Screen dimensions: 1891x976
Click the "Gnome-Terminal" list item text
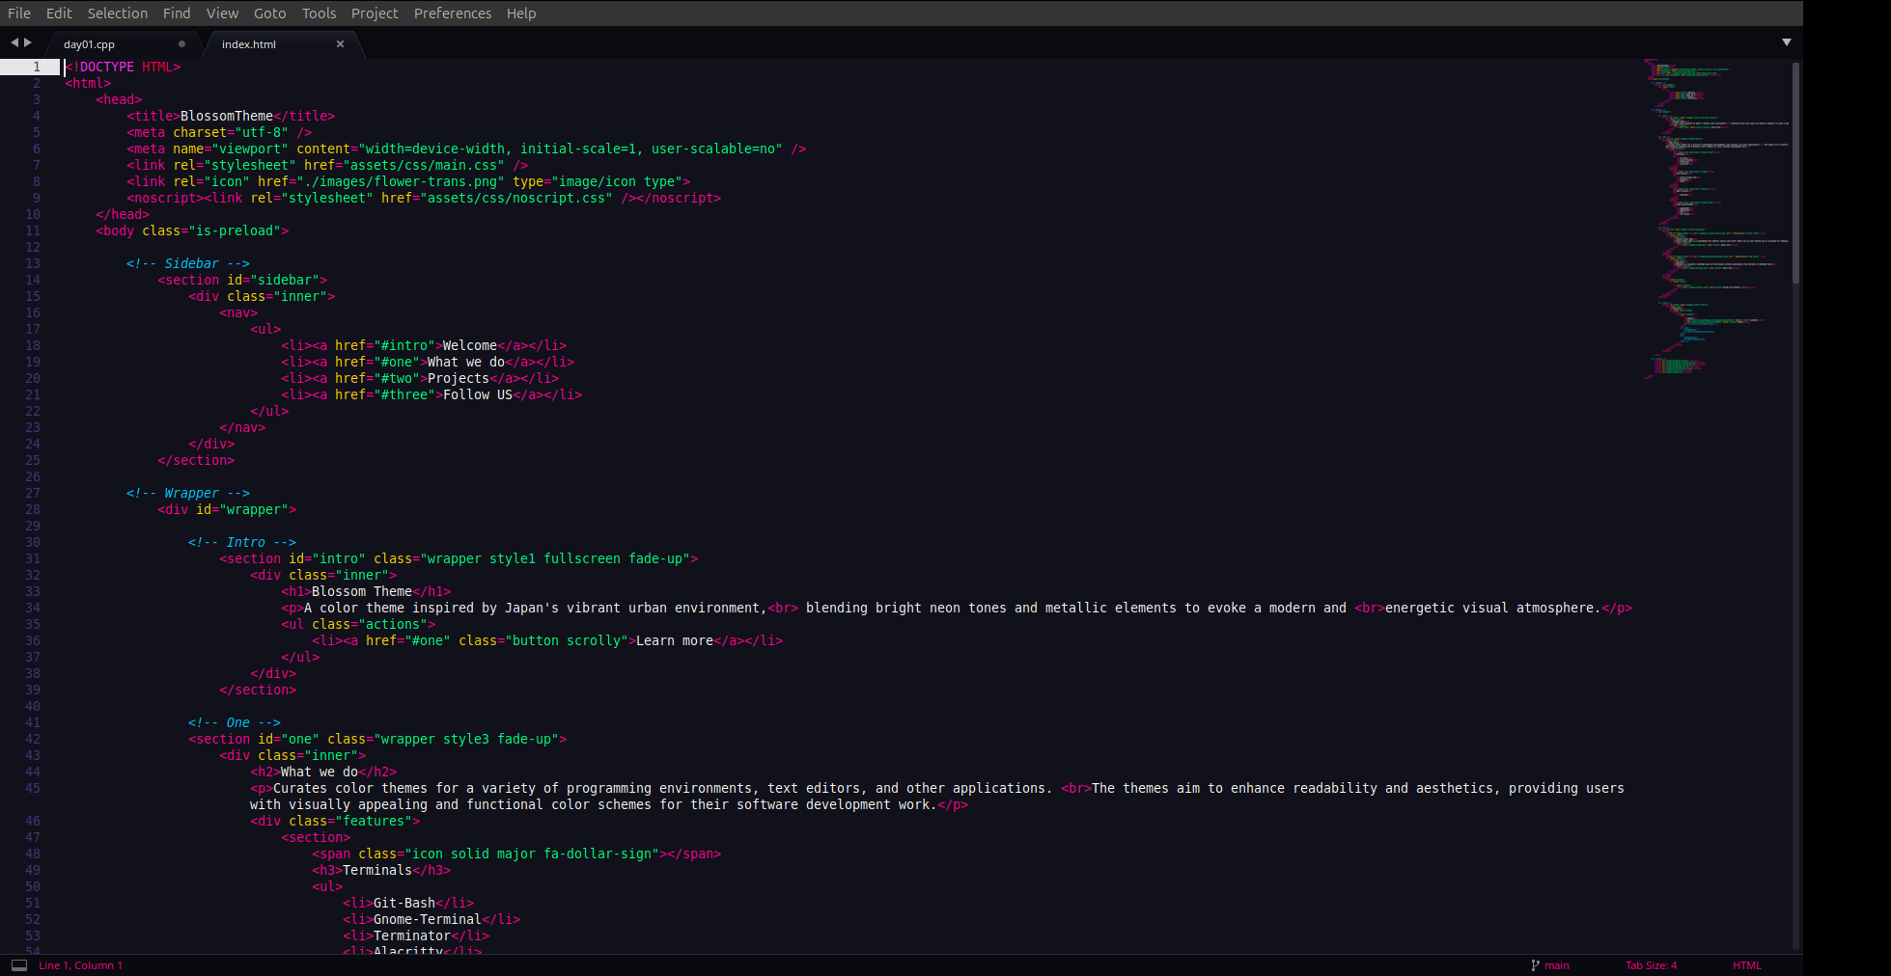click(x=428, y=919)
